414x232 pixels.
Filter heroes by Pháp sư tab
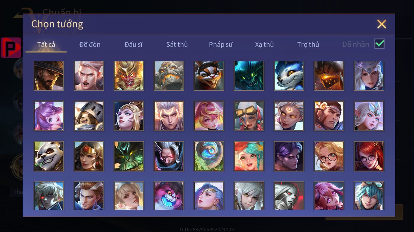coord(221,45)
